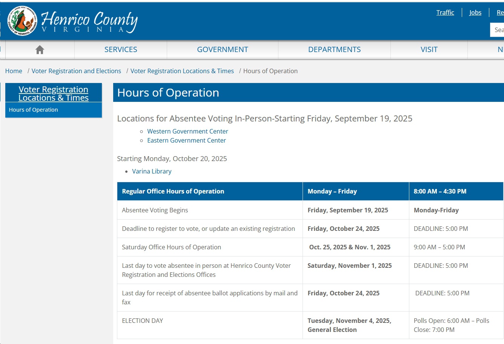
Task: Open the Services menu
Action: 121,50
